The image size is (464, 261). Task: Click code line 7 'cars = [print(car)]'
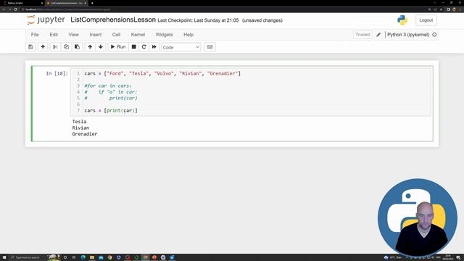[111, 110]
